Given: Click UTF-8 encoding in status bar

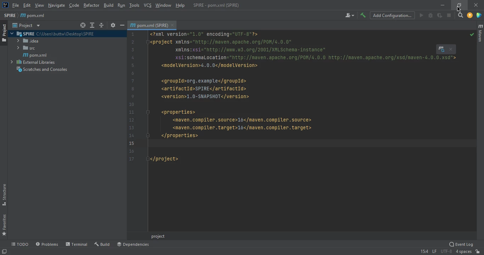Looking at the screenshot, I should point(446,251).
